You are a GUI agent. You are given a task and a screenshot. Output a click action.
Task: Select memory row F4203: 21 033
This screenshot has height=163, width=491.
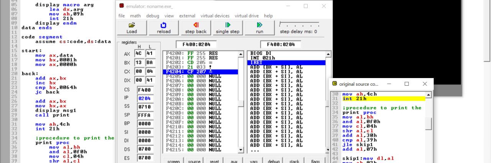tap(200, 67)
